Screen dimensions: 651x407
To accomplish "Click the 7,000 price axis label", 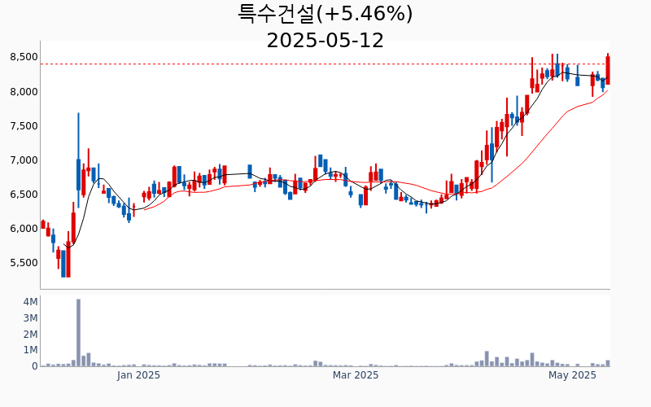I will (24, 160).
